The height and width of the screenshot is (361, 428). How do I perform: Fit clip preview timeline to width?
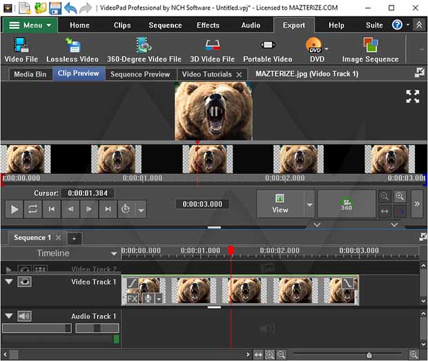385,211
